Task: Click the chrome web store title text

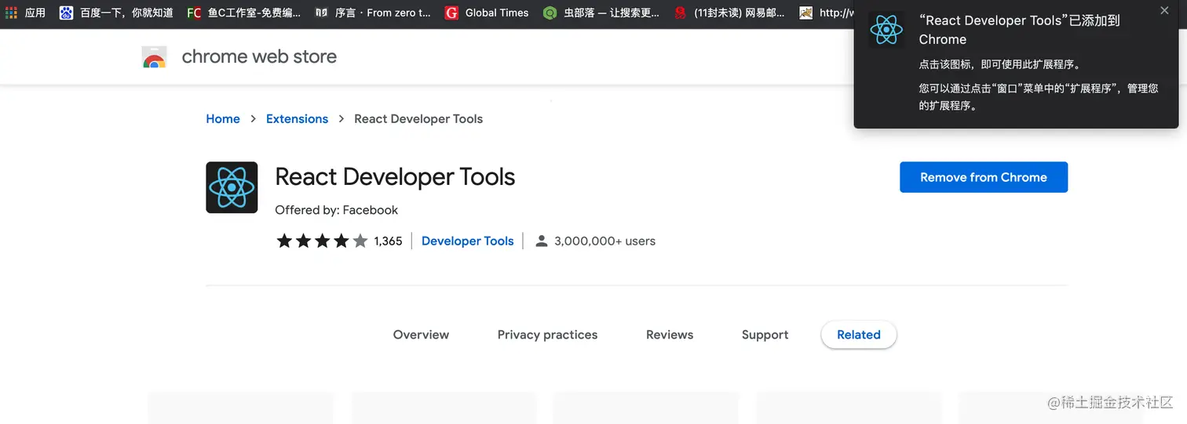Action: [x=259, y=56]
